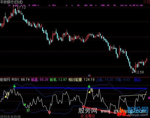The width and height of the screenshot is (150, 118).
Task: Click the diamond icon at top right
Action: (145, 2)
